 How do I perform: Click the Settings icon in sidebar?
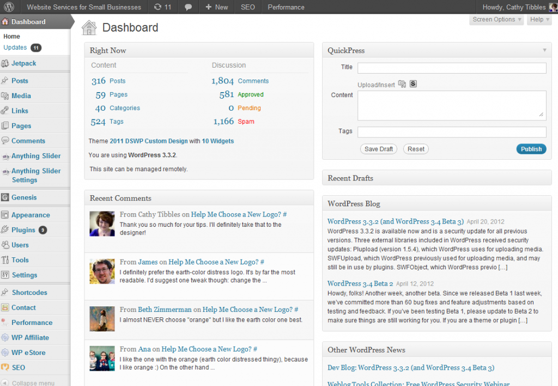[x=5, y=275]
